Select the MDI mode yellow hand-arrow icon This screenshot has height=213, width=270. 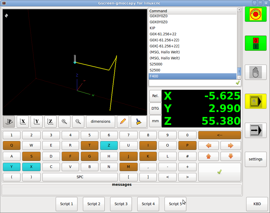tap(256, 101)
